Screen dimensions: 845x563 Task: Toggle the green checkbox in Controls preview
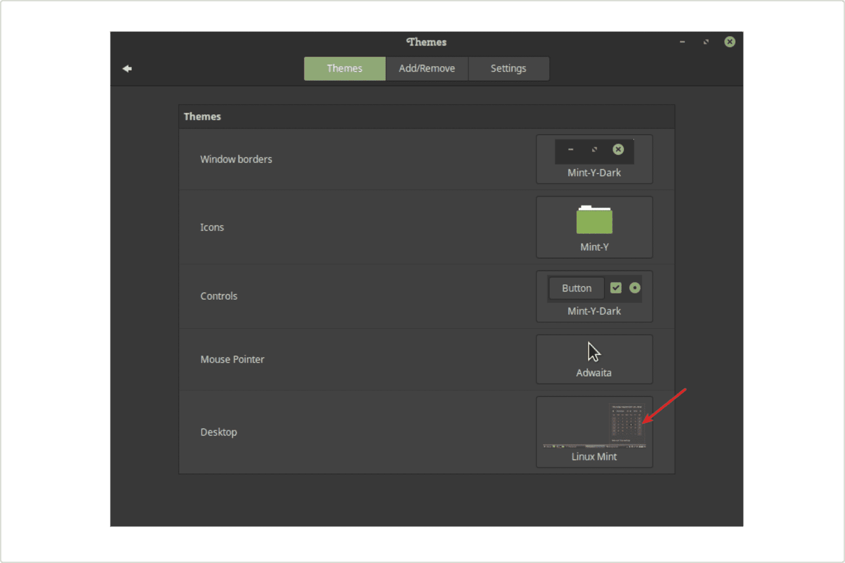(615, 288)
